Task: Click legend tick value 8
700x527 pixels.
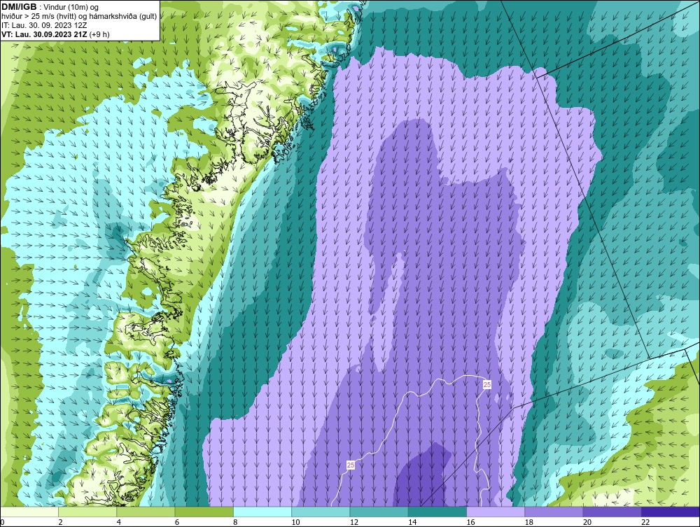Action: [236, 523]
